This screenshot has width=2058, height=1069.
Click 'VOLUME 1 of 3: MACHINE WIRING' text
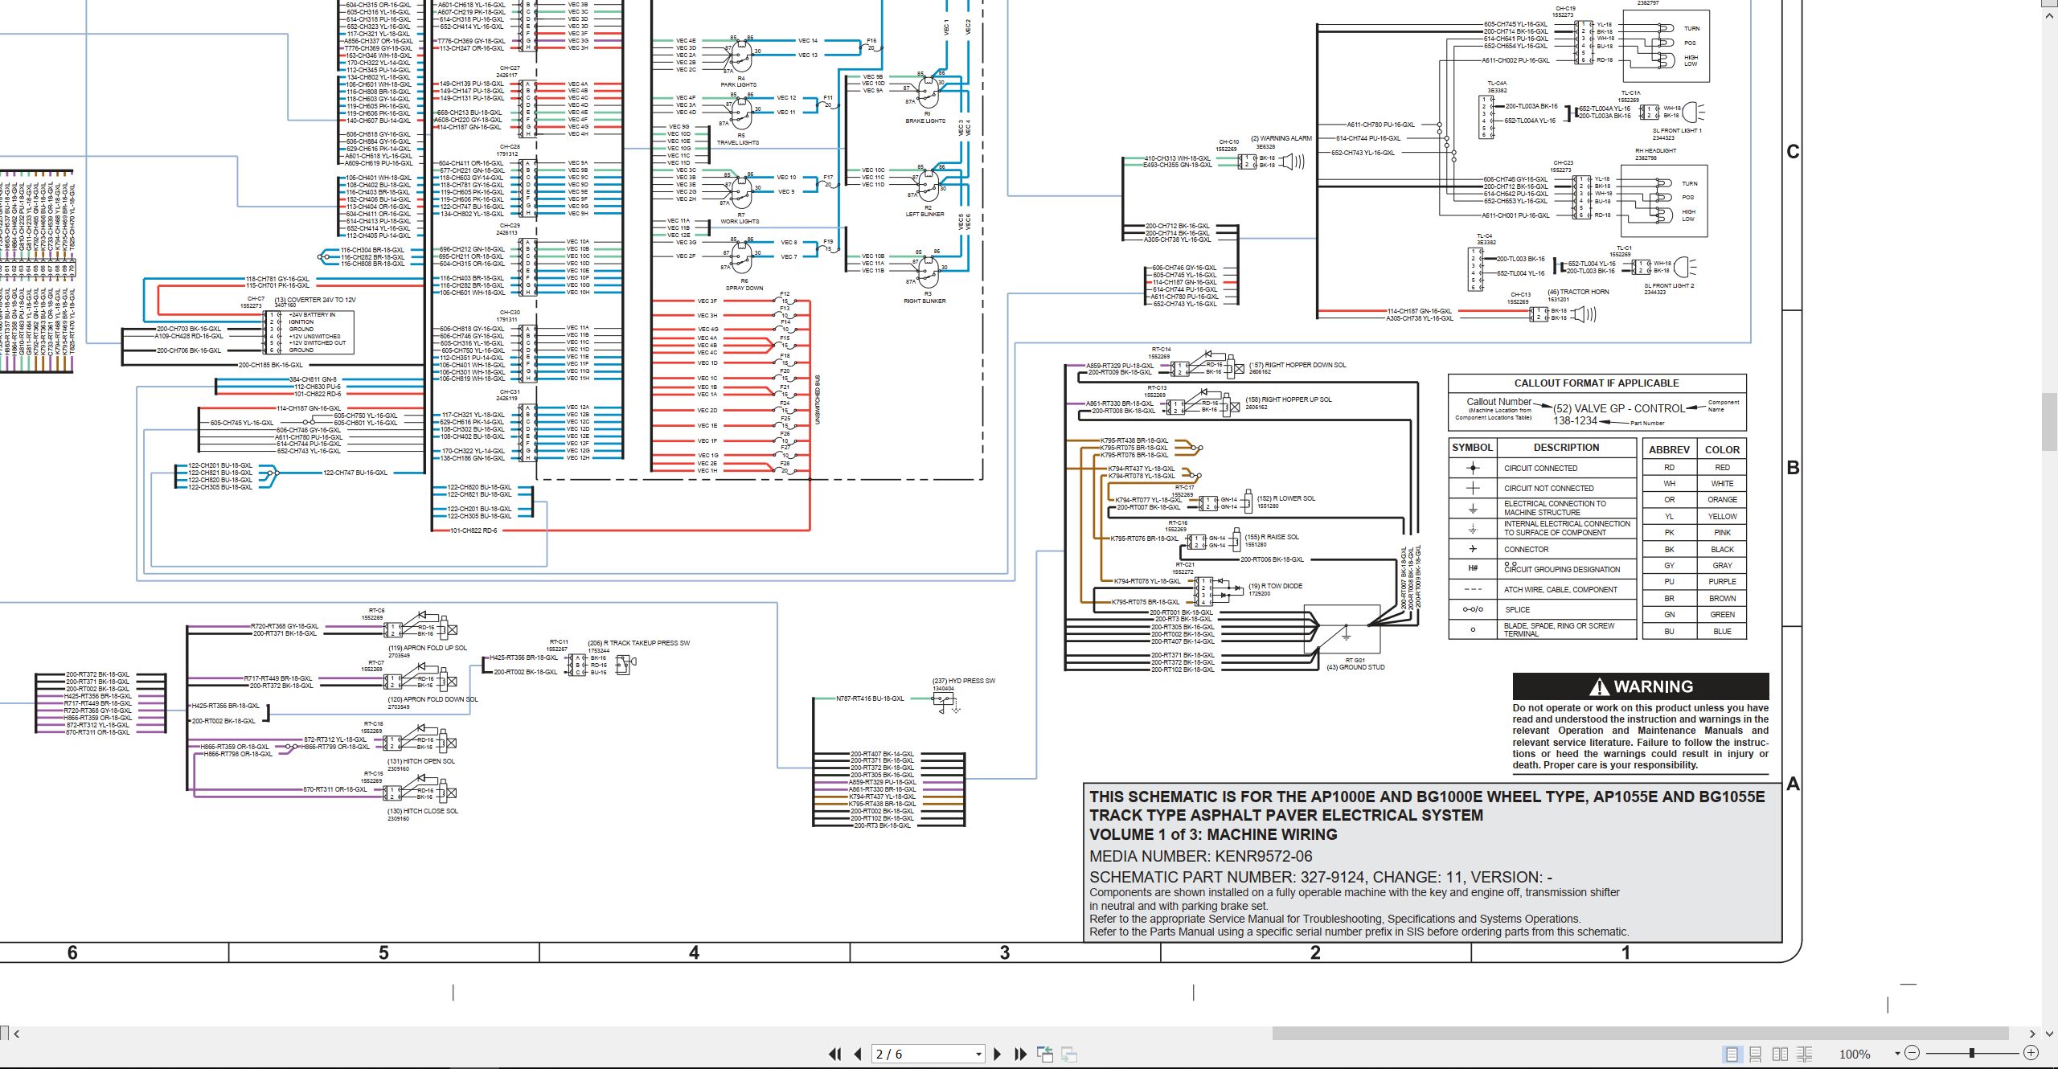click(1213, 834)
